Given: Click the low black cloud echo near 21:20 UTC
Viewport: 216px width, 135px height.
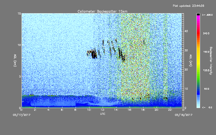Looking at the screenshot, I should 166,98.
